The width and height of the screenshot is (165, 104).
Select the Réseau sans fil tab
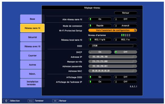pos(32,28)
